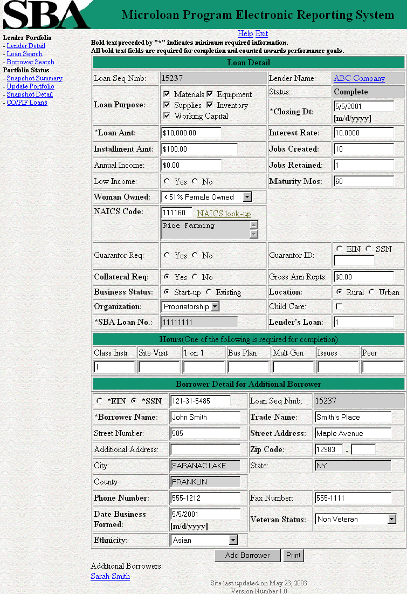Click the Maturity Mos field
The height and width of the screenshot is (594, 407).
point(364,181)
